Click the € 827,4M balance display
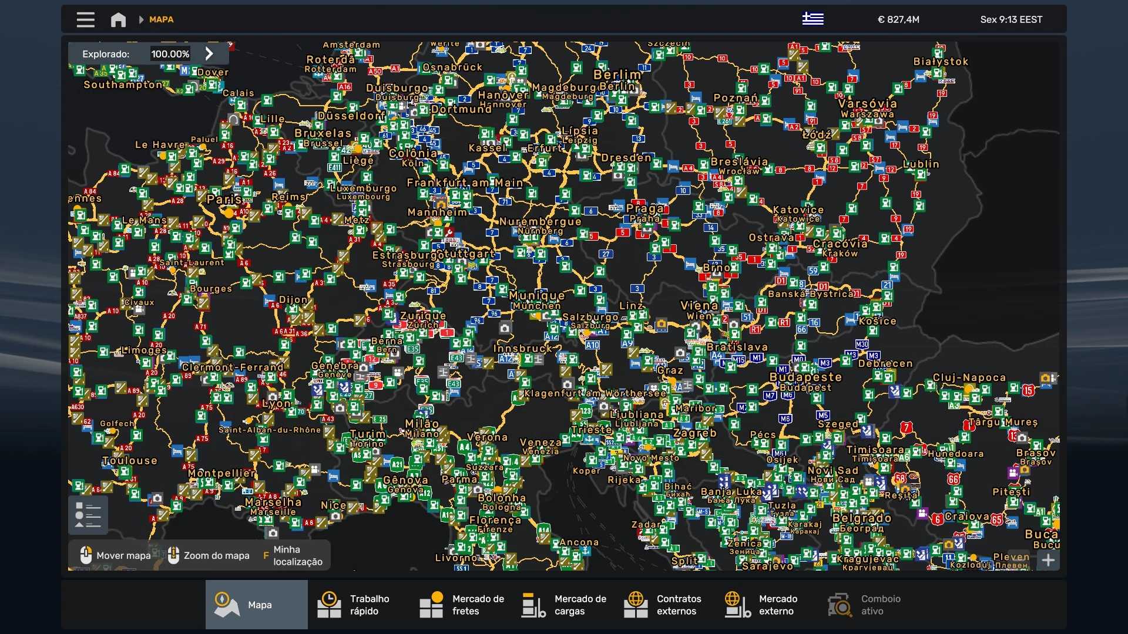The image size is (1128, 634). (898, 19)
